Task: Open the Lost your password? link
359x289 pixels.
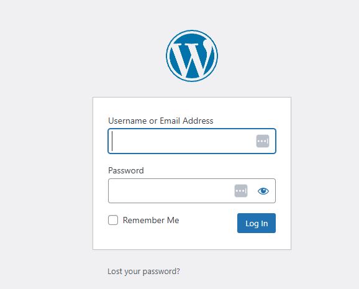Action: 143,272
